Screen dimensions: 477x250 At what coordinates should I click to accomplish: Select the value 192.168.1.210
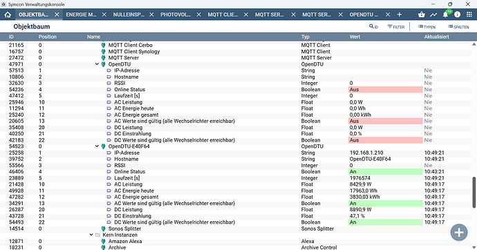[366, 153]
